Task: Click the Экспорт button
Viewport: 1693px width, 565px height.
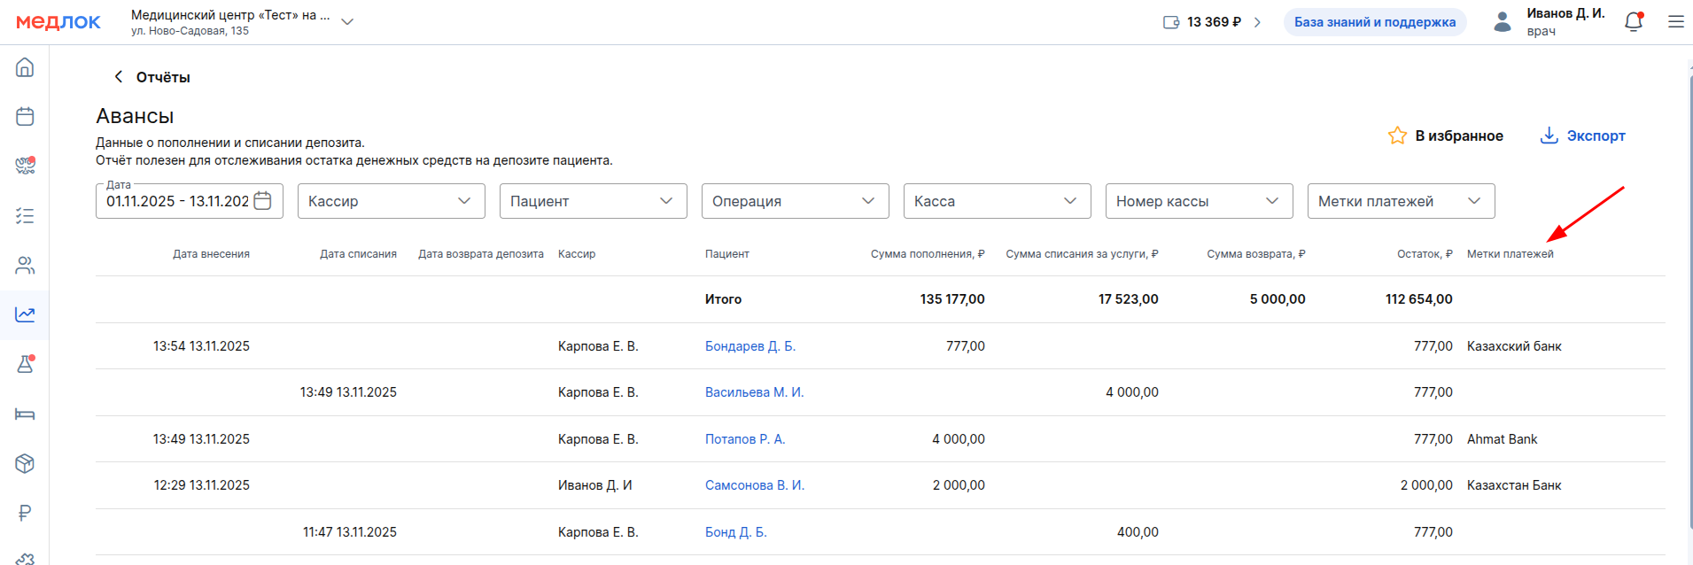Action: point(1582,135)
